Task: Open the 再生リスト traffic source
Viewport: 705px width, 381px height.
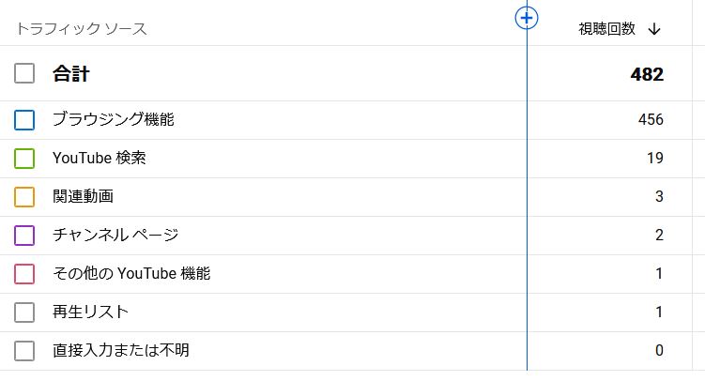Action: point(91,312)
